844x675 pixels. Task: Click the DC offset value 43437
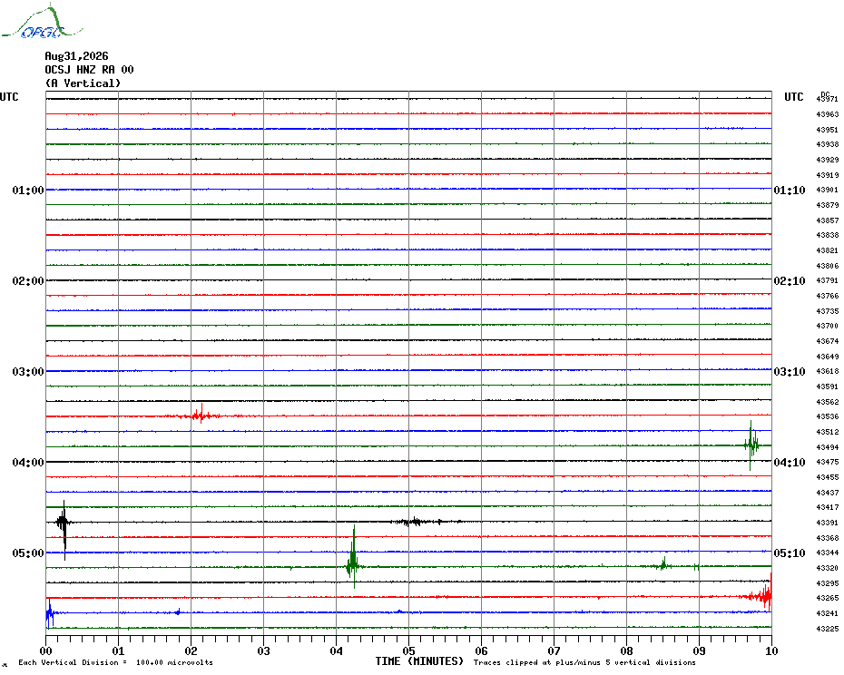click(x=828, y=493)
